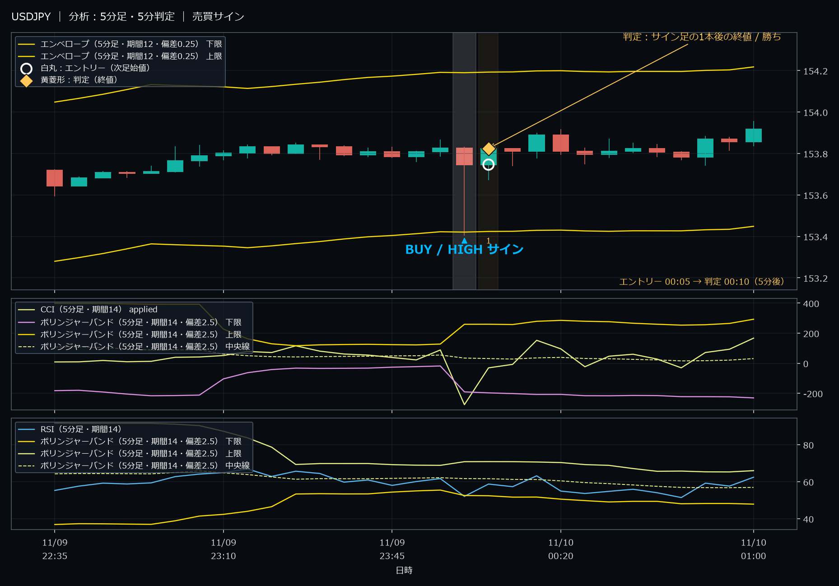Click the 154.2 price axis tick label
The height and width of the screenshot is (586, 839).
point(815,71)
